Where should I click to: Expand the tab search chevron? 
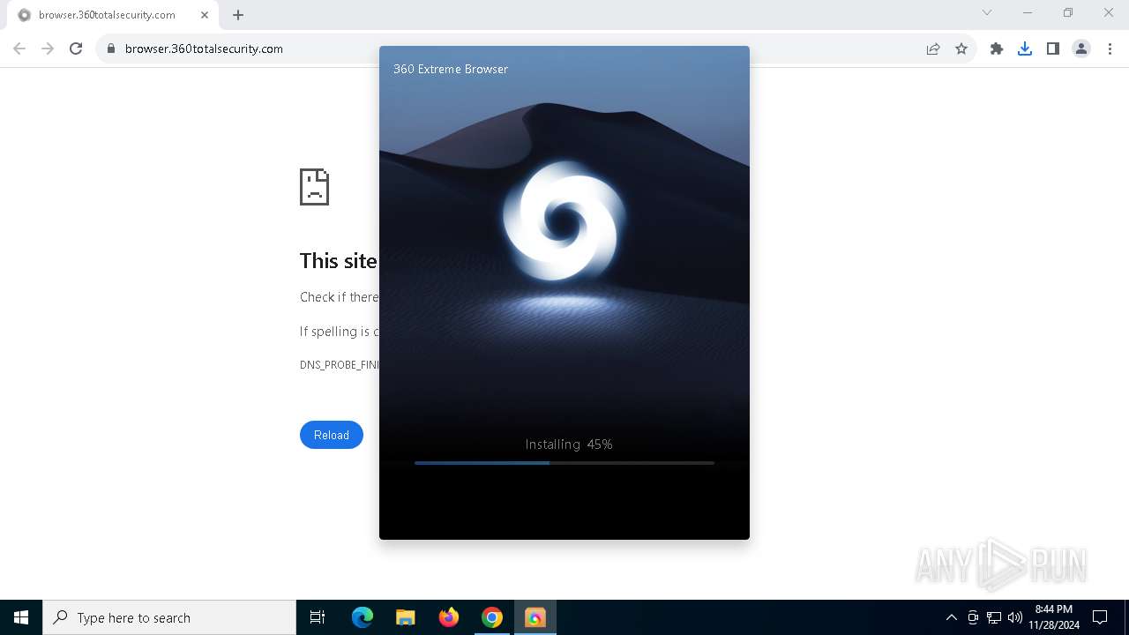(x=987, y=12)
